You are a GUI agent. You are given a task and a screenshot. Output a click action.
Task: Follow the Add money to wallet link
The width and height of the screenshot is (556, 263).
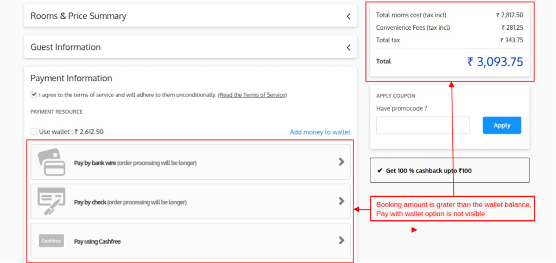point(320,132)
